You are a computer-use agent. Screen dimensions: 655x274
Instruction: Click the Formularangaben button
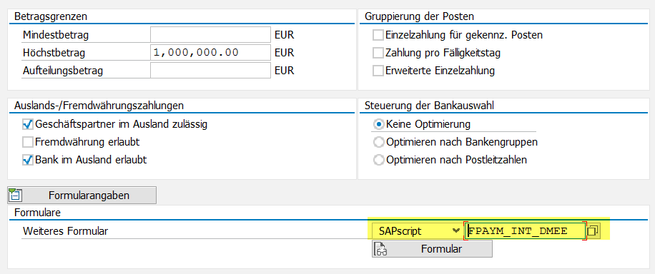coord(82,196)
